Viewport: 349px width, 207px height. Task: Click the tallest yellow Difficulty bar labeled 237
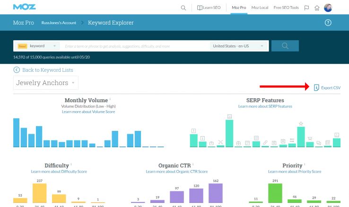click(40, 194)
